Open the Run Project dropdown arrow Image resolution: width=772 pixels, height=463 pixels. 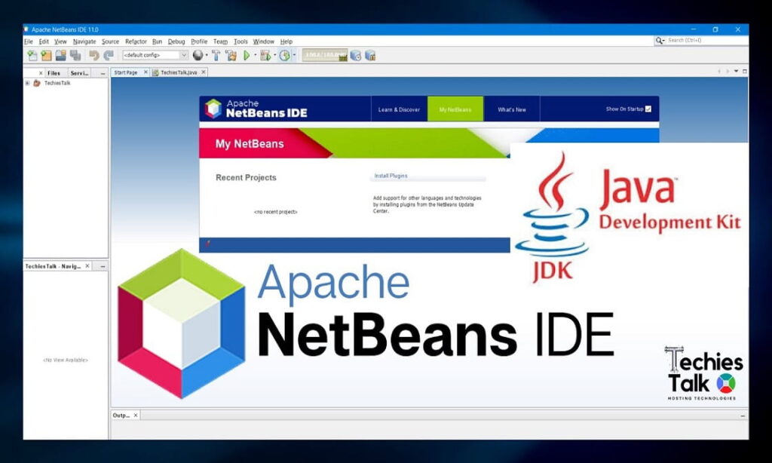click(x=255, y=55)
